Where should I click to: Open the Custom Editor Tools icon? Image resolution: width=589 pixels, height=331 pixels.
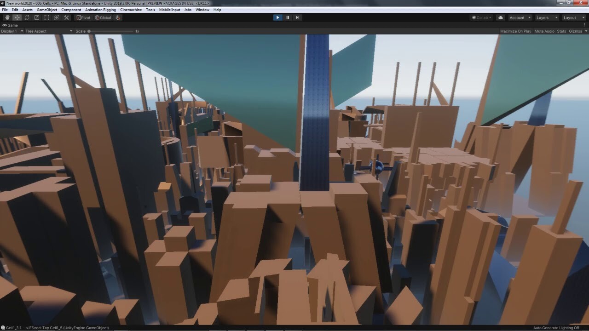click(66, 17)
